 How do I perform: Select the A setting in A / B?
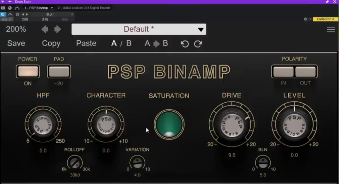click(x=114, y=44)
